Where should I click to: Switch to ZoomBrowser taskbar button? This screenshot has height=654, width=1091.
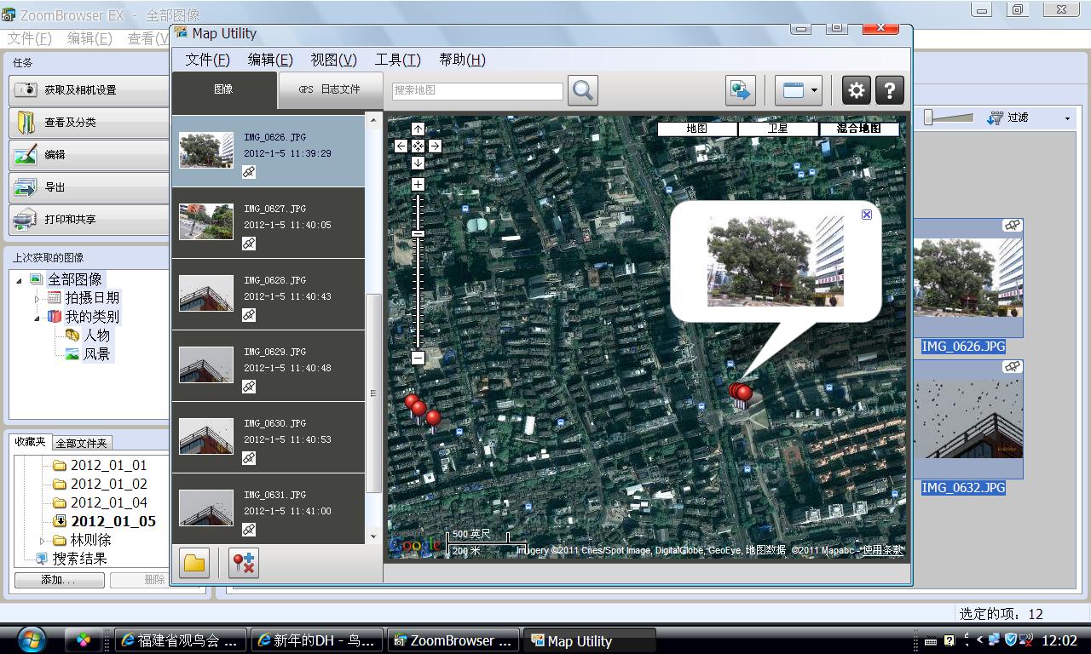453,640
